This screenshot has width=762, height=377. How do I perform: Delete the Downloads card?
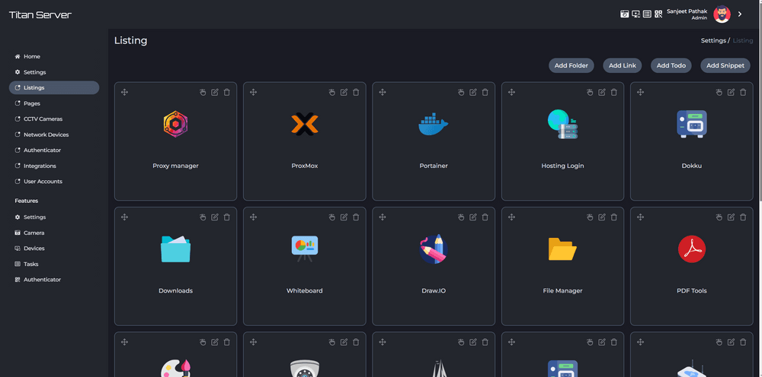(x=227, y=217)
